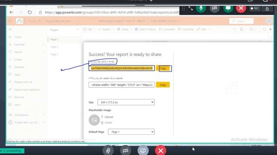Click the Power BI URL address bar

[112, 12]
